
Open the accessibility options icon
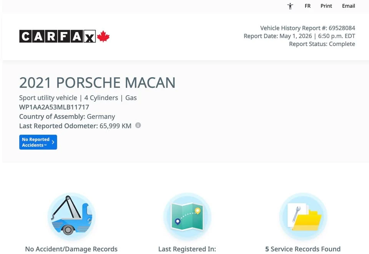290,6
